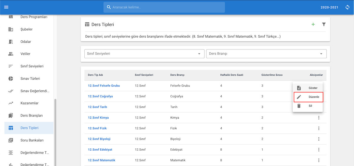Click the Sınıf Seviyeleri column header

point(144,75)
